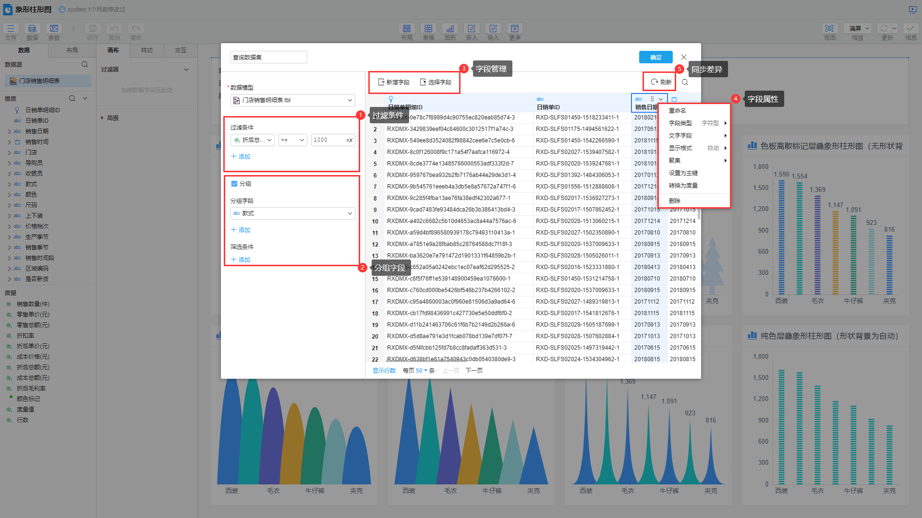Viewport: 922px width, 518px height.
Task: Click the 选择字段 select field icon
Action: pos(423,82)
